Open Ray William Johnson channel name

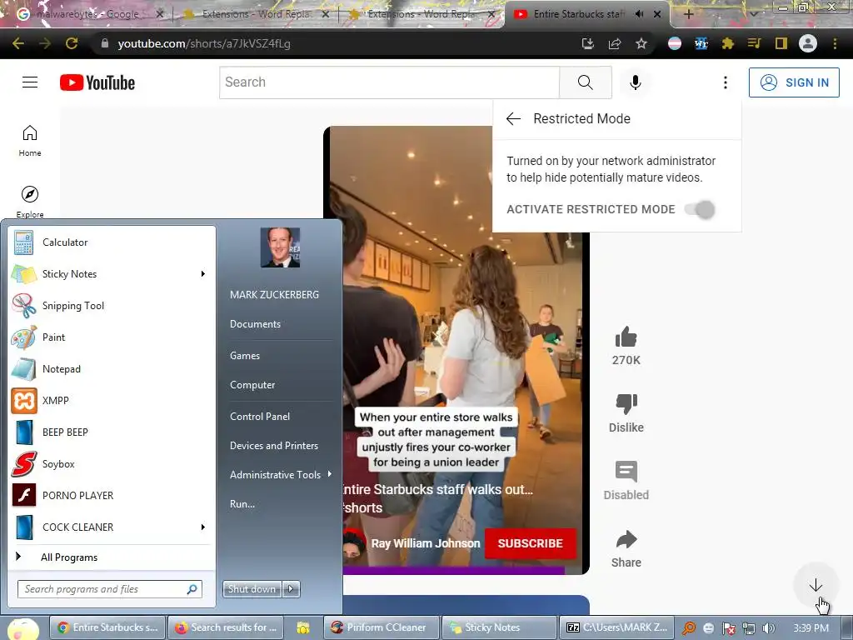point(426,543)
